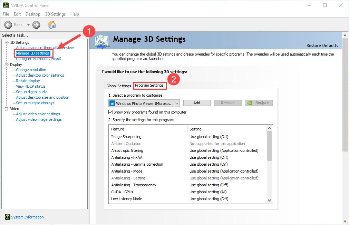Open the Home icon in toolbar
This screenshot has height=225, width=349.
click(x=52, y=25)
